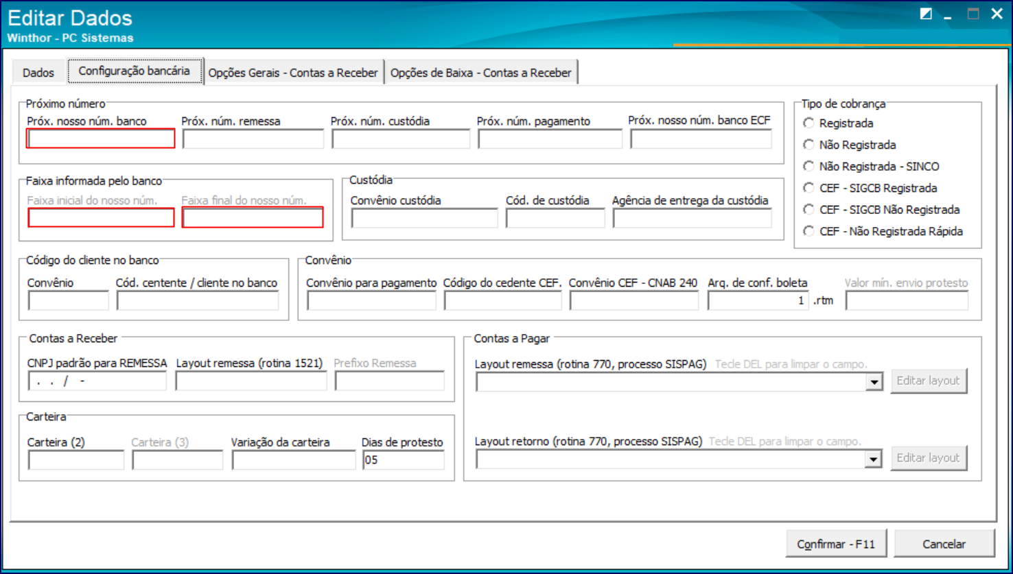Click the Cancelar button
Viewport: 1013px width, 574px height.
pos(944,544)
